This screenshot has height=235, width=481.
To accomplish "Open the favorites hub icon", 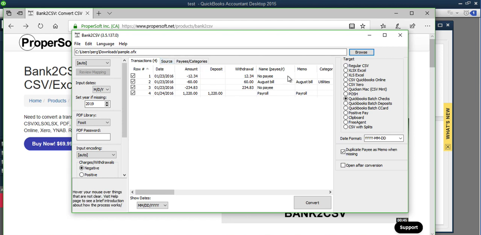I will coord(383,26).
